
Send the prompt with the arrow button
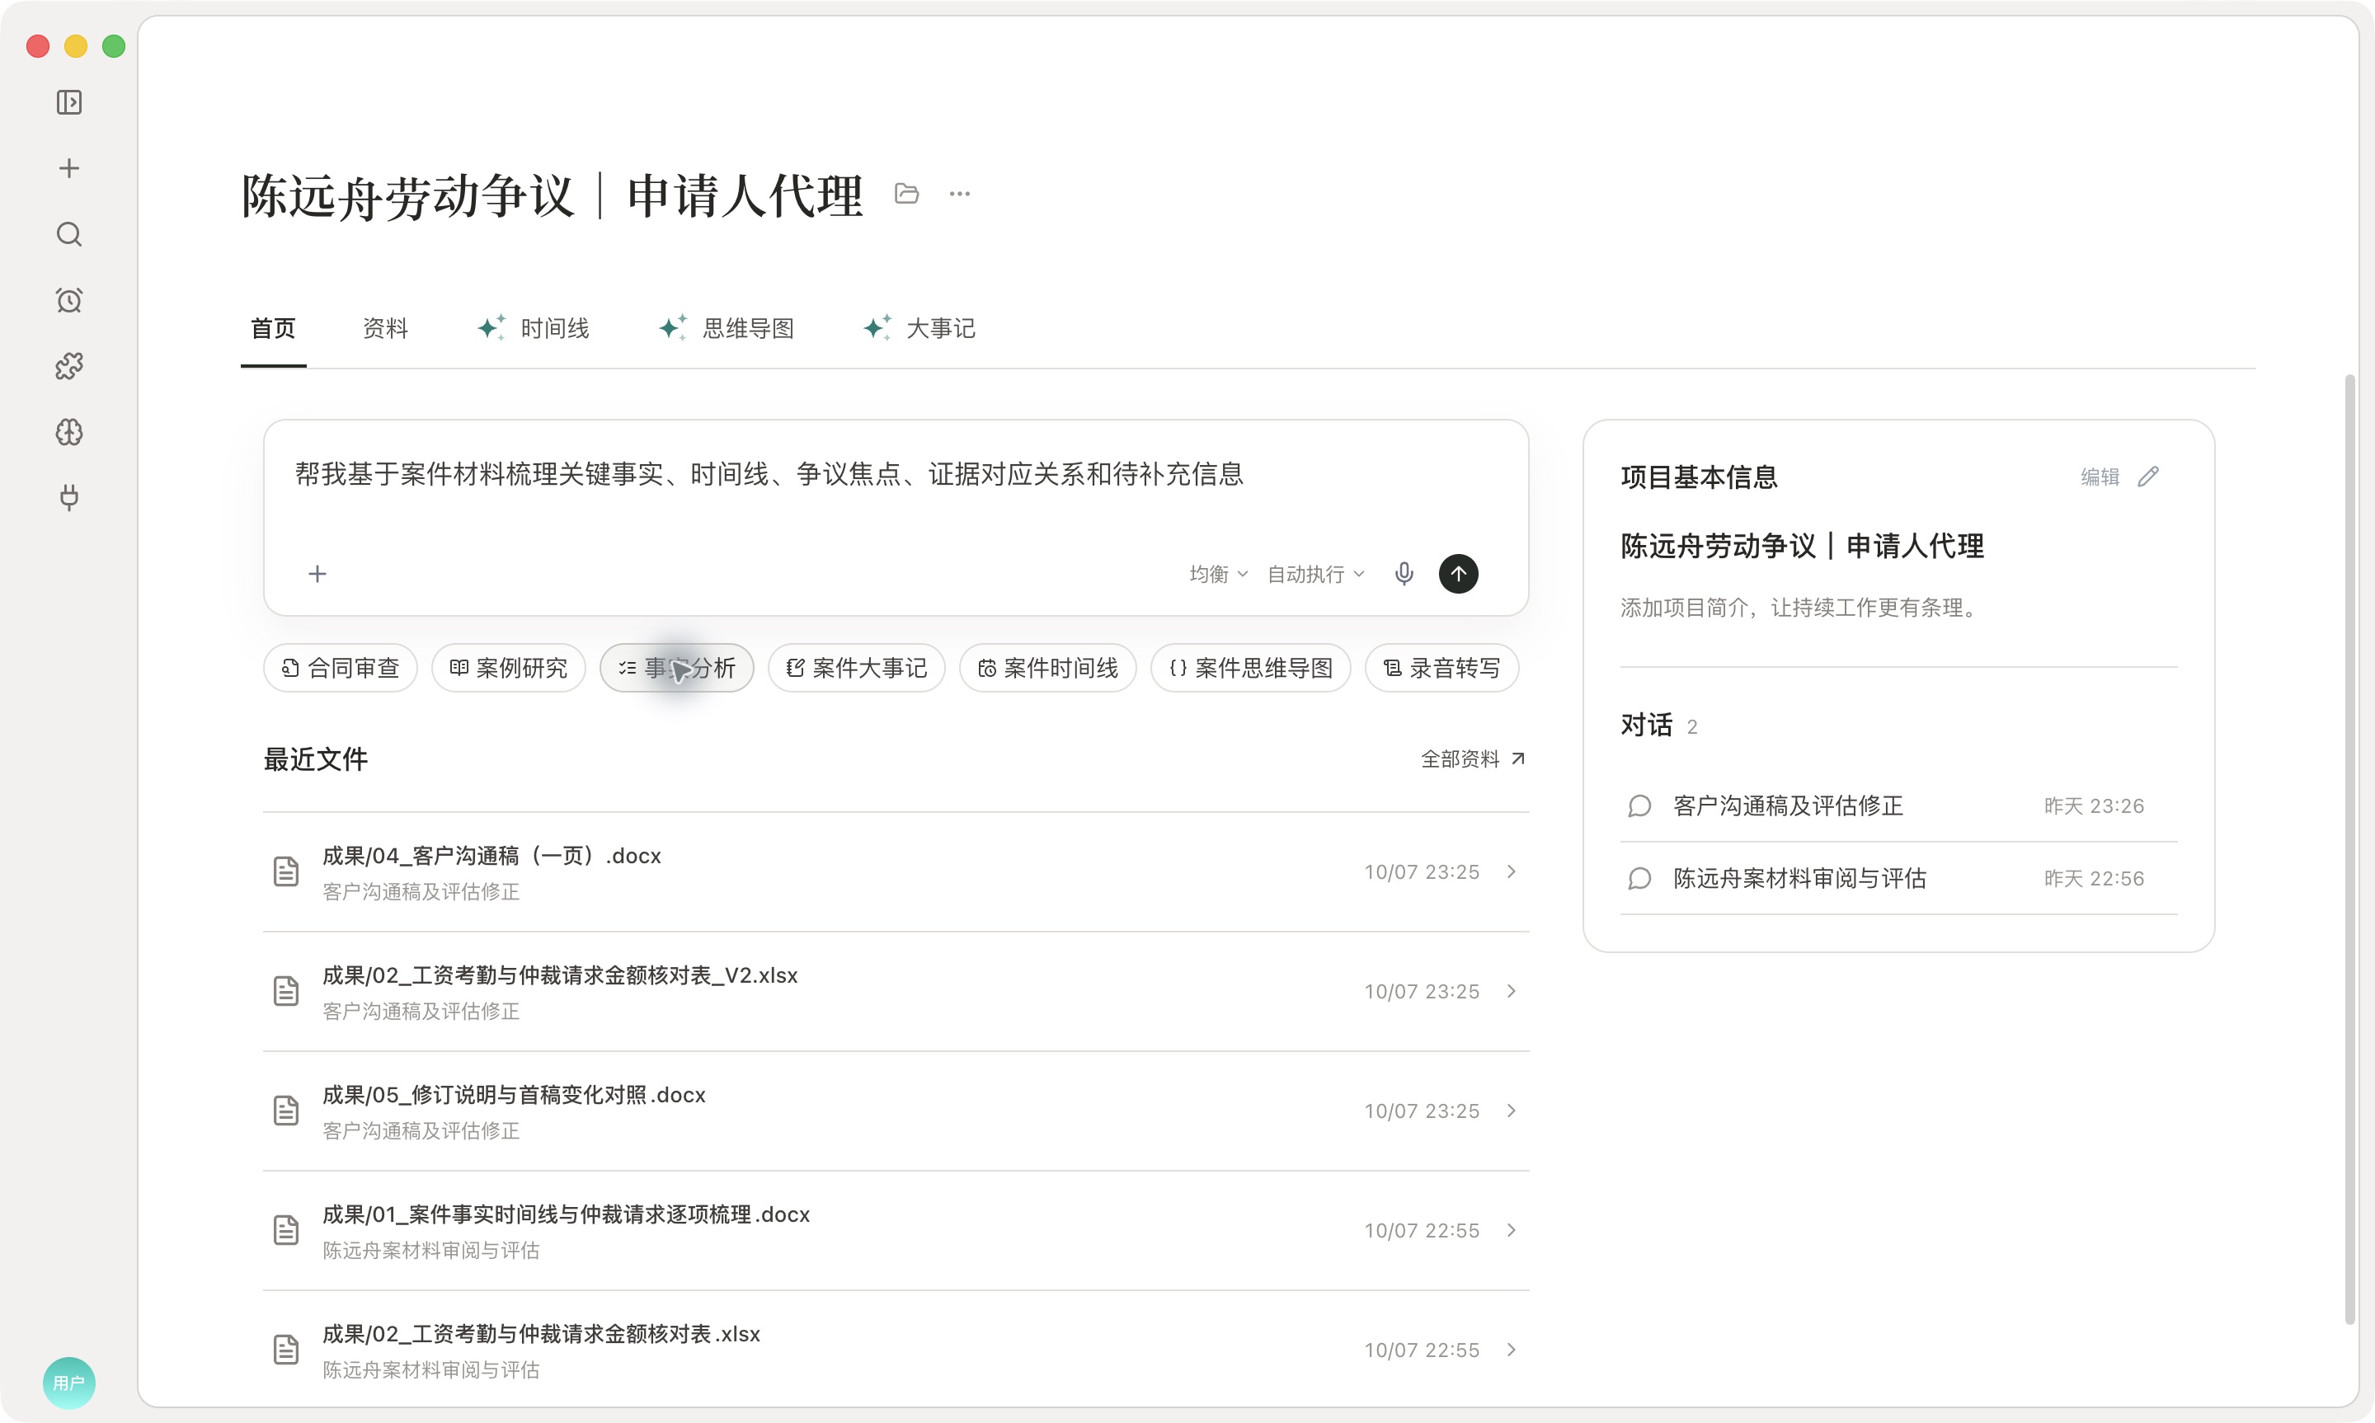pos(1458,574)
